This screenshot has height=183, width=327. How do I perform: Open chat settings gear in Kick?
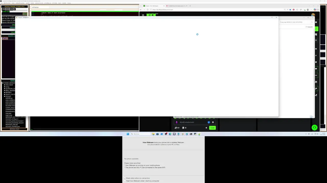point(206,128)
